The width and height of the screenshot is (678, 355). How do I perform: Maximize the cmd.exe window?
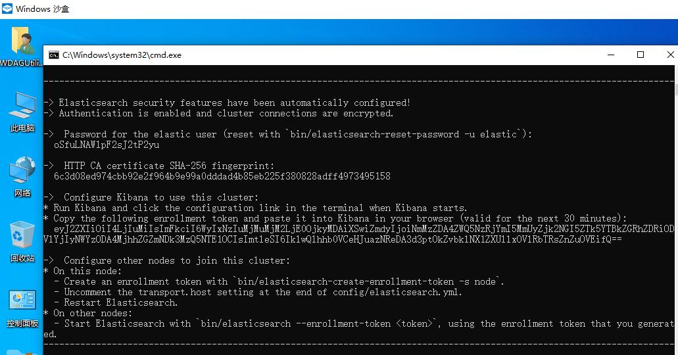click(x=641, y=55)
